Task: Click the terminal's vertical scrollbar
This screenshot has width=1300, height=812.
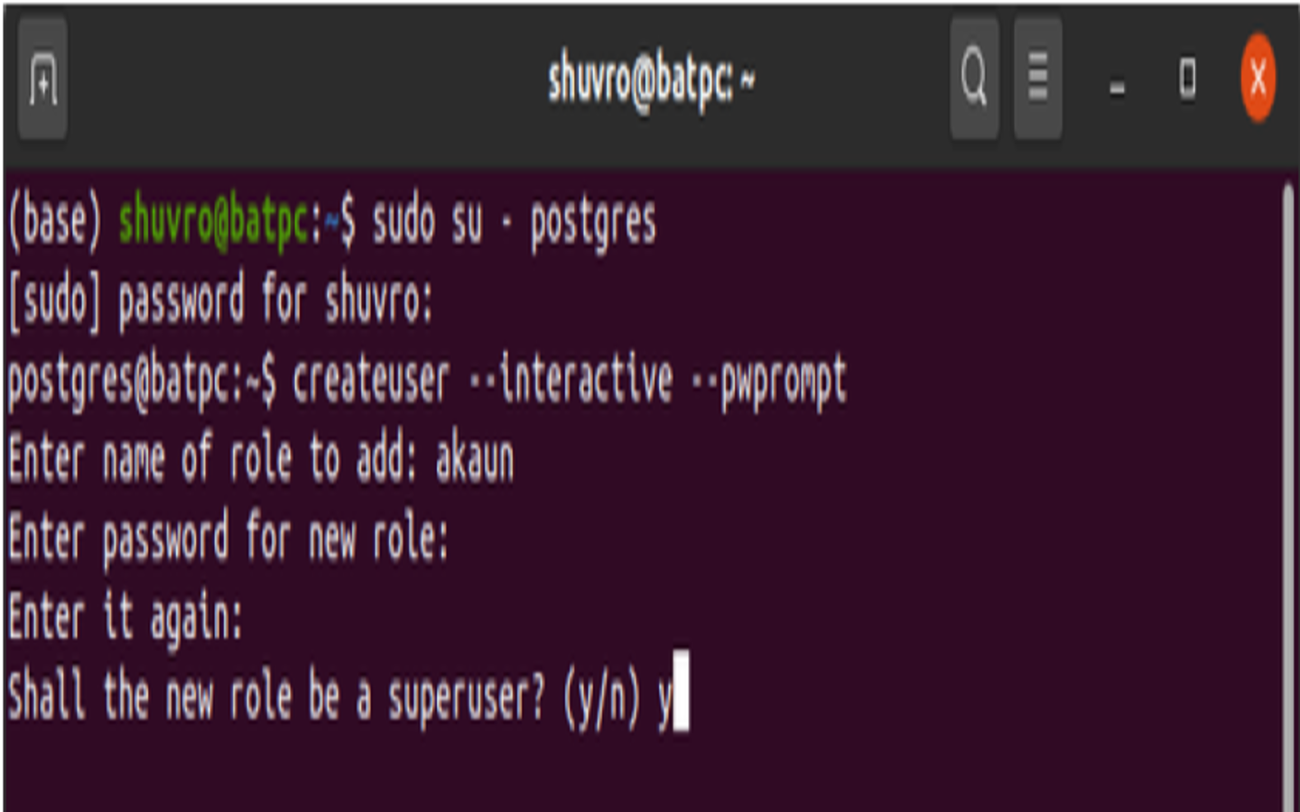Action: [1287, 487]
